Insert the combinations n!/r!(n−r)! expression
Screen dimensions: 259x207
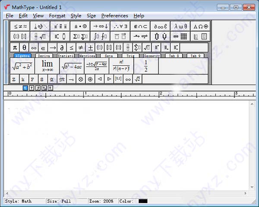(x=121, y=66)
